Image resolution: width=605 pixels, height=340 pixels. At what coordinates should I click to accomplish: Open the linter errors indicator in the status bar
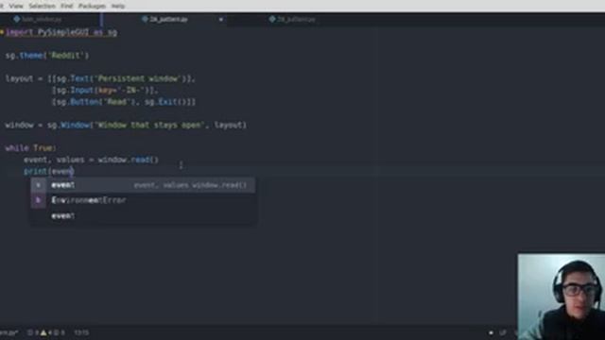(x=33, y=332)
